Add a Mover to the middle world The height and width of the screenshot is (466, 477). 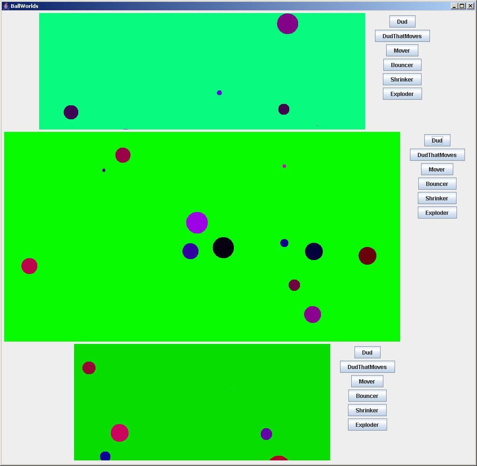[x=436, y=170]
